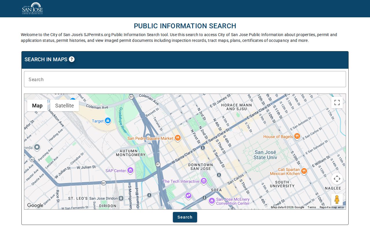Click the ST. LEO'S neighborhood label
The height and width of the screenshot is (231, 370).
[x=78, y=198]
